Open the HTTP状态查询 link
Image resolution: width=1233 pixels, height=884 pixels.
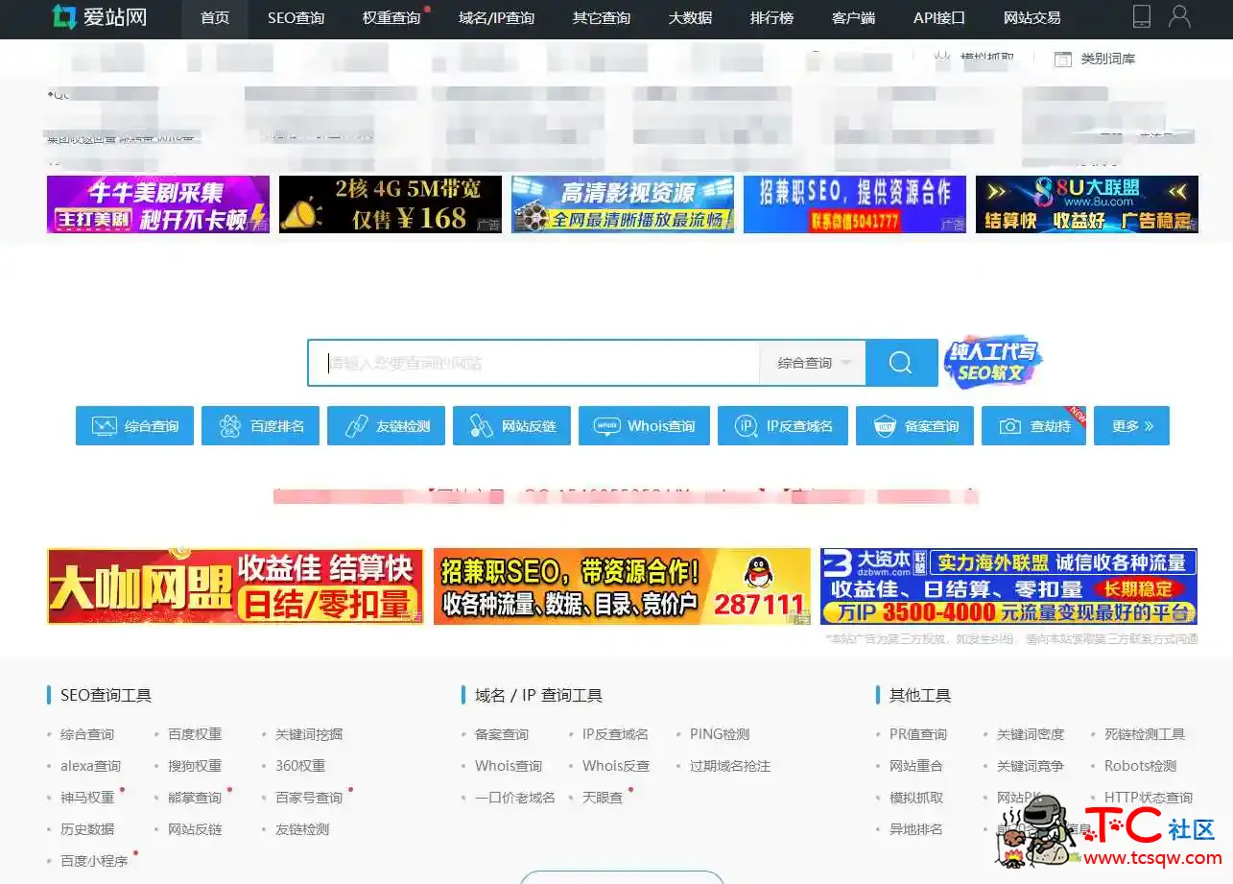click(x=1149, y=798)
